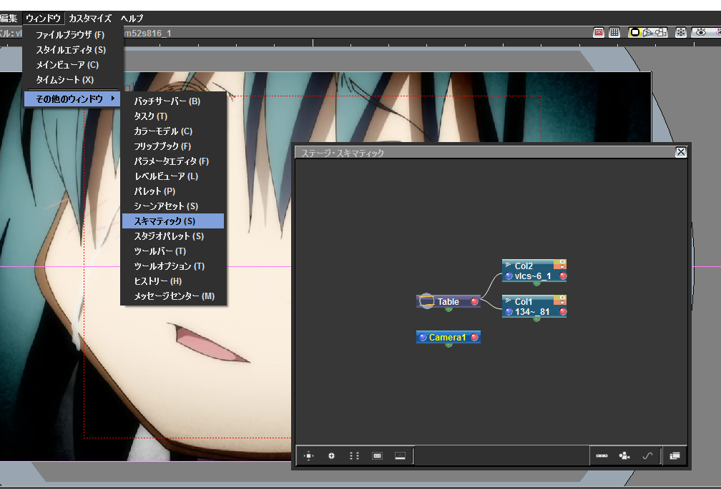Choose スタイルエディタ (S) menu item
The image size is (721, 489).
[73, 49]
